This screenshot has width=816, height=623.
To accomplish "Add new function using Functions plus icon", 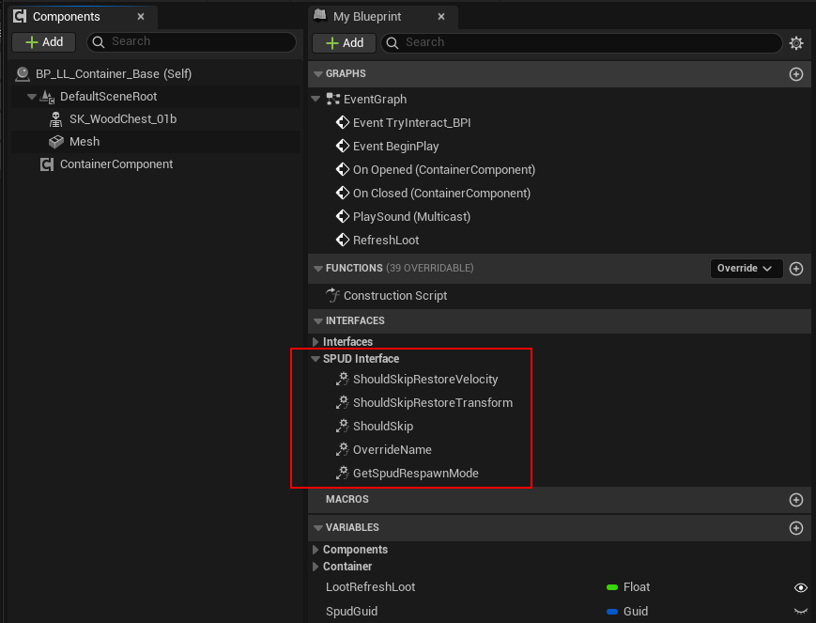I will [x=795, y=268].
